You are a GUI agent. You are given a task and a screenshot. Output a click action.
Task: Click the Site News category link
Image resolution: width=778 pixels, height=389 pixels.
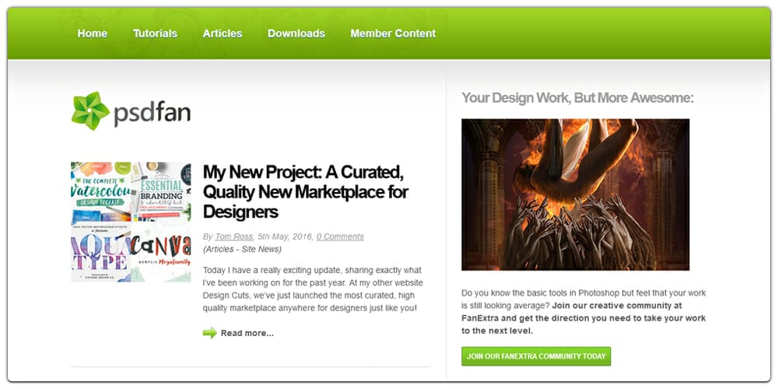260,249
